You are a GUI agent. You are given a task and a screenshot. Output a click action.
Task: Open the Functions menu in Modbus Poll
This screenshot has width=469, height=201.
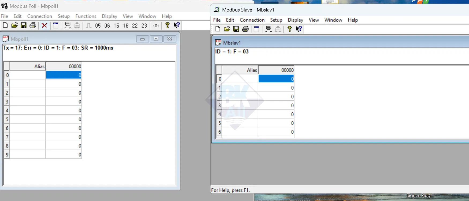[86, 16]
